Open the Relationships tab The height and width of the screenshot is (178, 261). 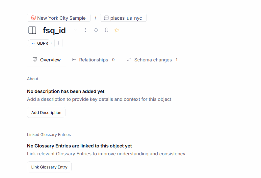pos(93,60)
